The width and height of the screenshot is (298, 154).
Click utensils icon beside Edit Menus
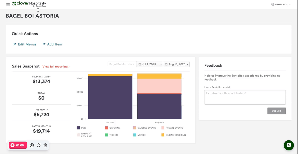(15, 44)
